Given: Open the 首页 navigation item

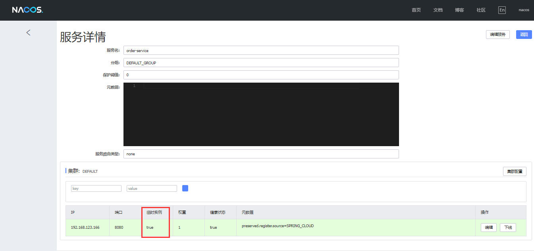Looking at the screenshot, I should coord(416,10).
